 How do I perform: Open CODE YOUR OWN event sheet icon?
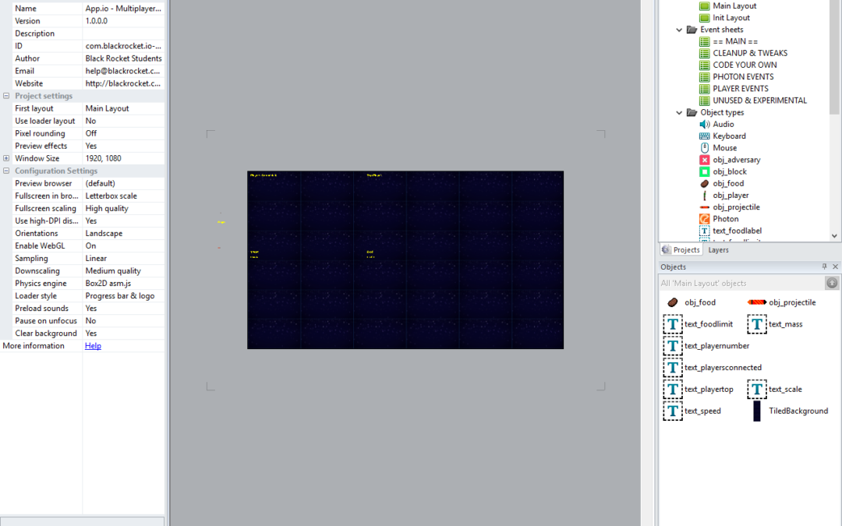(x=704, y=65)
